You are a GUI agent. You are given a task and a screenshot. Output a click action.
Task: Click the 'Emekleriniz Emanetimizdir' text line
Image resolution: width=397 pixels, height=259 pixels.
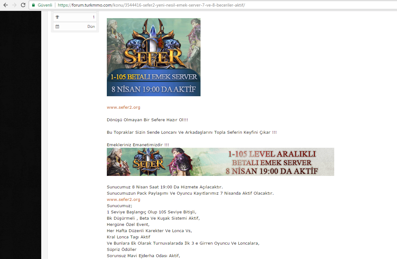tap(138, 145)
